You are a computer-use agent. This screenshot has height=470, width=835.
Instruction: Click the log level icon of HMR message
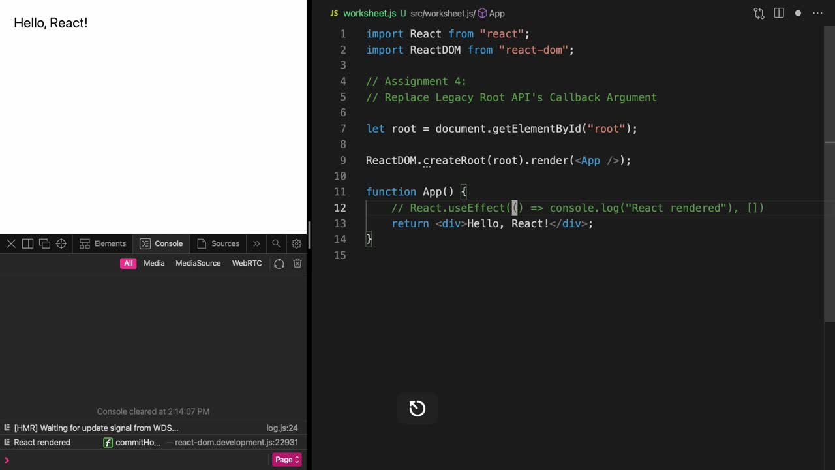click(x=7, y=428)
